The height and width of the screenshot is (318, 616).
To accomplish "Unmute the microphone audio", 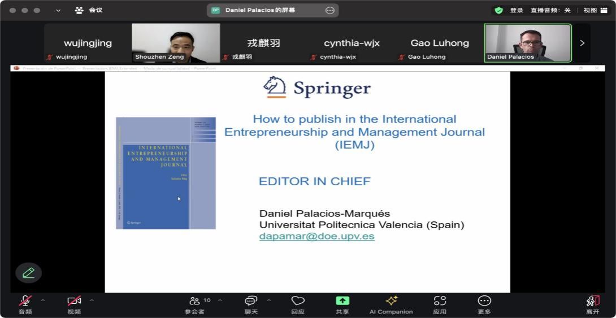I will coord(25,301).
